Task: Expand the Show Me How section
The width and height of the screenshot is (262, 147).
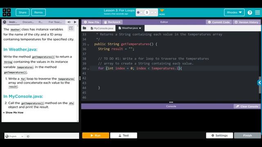Action: click(14, 113)
